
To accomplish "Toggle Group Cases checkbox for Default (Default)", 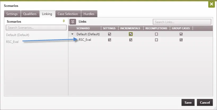I will click(x=181, y=34).
